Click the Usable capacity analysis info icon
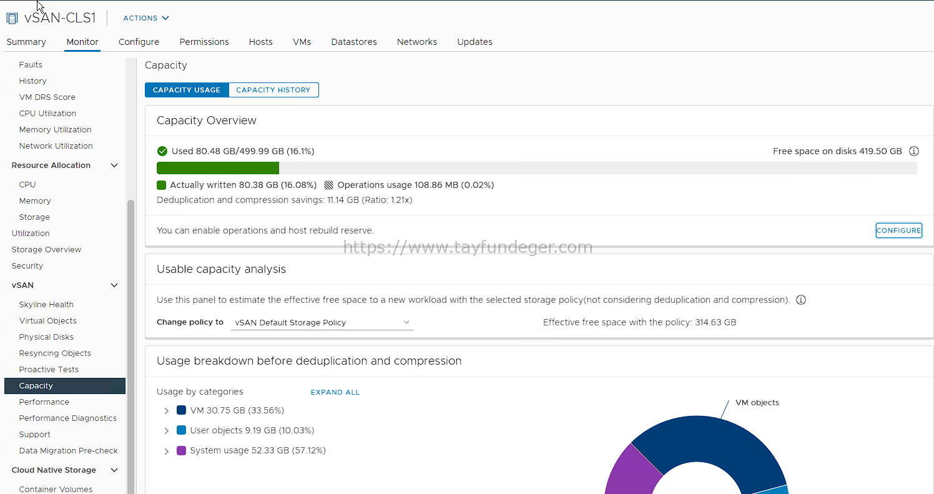 pyautogui.click(x=801, y=300)
